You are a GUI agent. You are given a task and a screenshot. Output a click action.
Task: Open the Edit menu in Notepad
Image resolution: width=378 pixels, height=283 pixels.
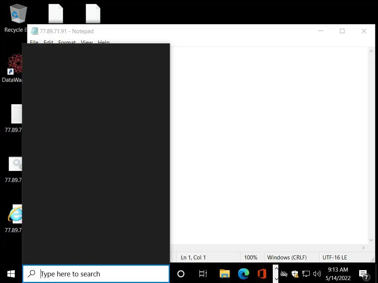click(x=48, y=42)
